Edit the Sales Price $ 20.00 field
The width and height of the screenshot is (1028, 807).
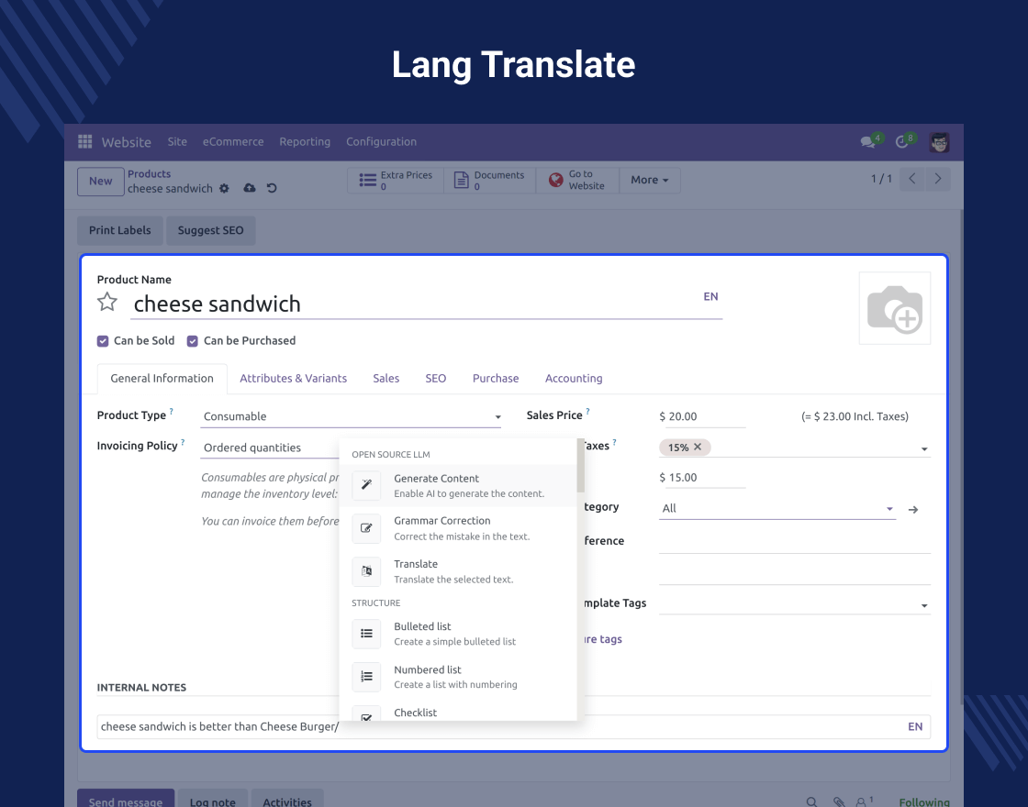(702, 416)
